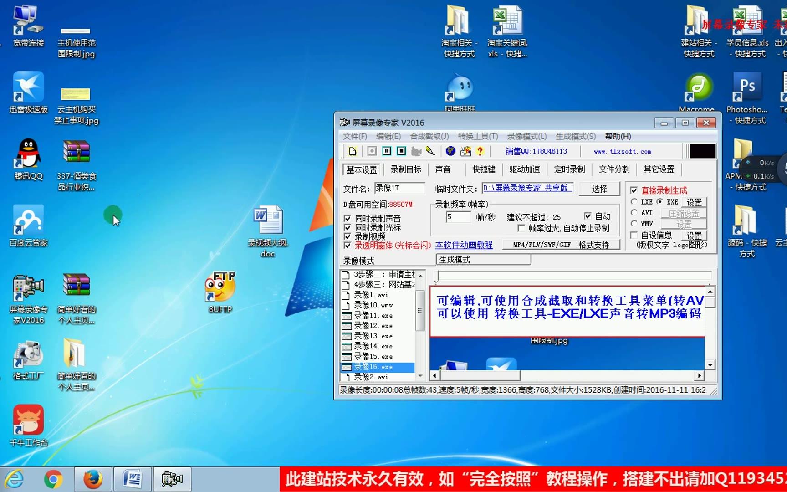Switch to the 录制目标 tab
This screenshot has width=787, height=492.
point(406,169)
